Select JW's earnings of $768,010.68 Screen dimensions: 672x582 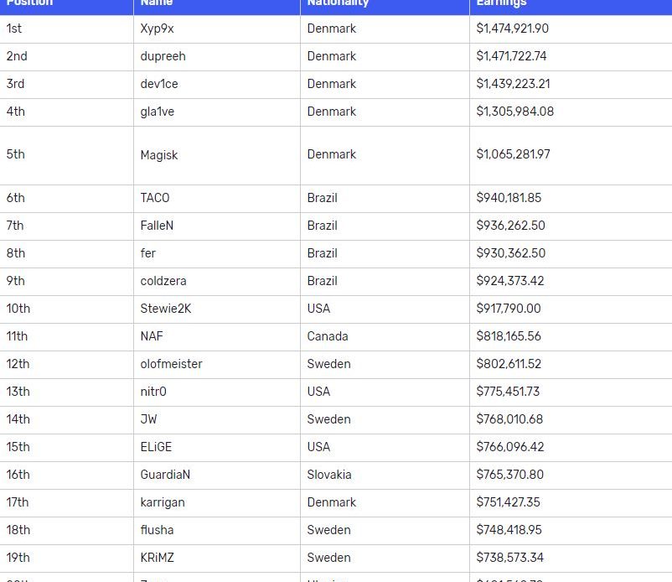pyautogui.click(x=509, y=419)
